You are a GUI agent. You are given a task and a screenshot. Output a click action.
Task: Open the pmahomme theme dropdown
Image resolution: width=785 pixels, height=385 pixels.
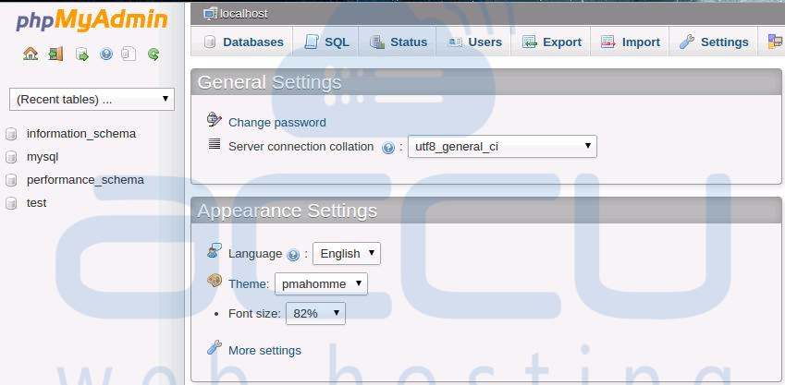pyautogui.click(x=321, y=284)
